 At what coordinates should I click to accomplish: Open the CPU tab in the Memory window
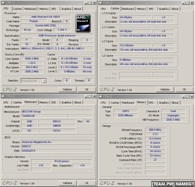pyautogui.click(x=103, y=102)
